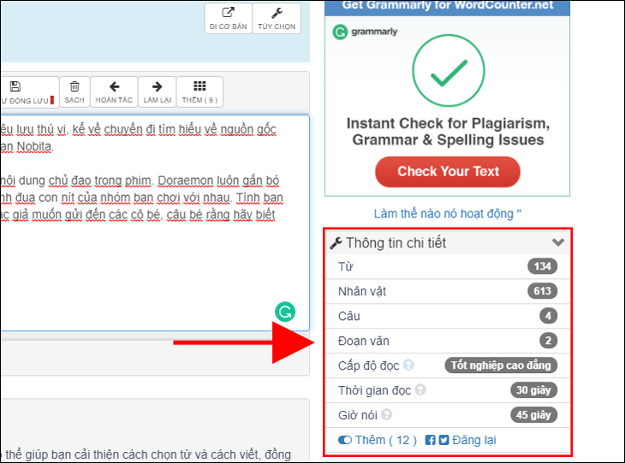Screen dimensions: 625x463
Task: Click the wrench icon beside Thông tin chi tiết
Action: tap(336, 243)
